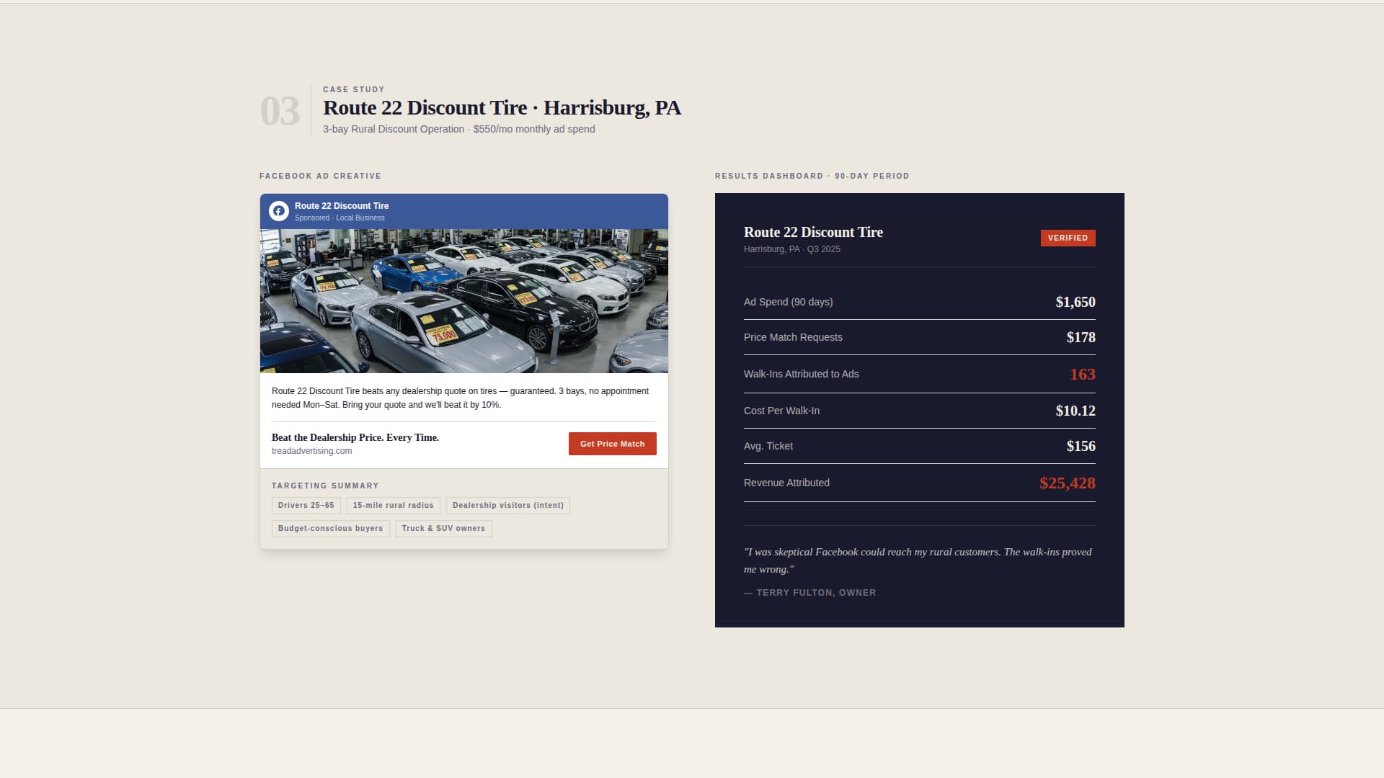Click the $178 value
The width and height of the screenshot is (1384, 778).
1081,337
